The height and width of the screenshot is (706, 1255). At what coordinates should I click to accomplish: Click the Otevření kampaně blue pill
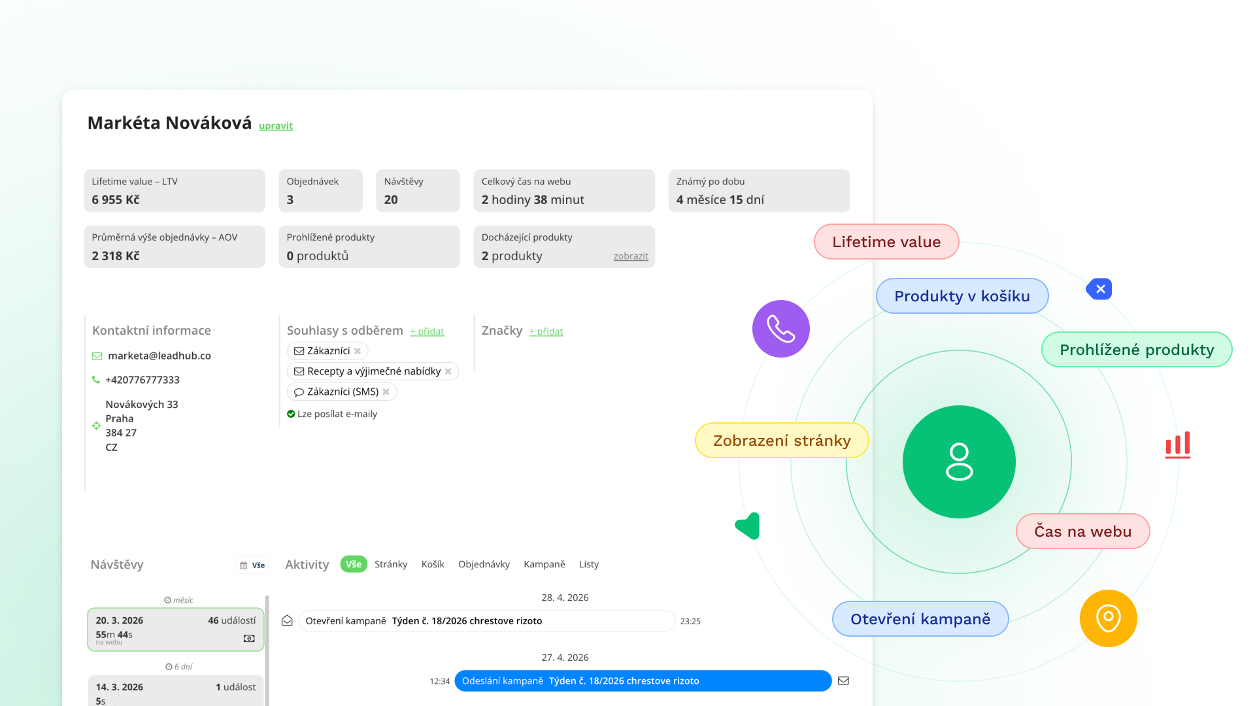920,619
